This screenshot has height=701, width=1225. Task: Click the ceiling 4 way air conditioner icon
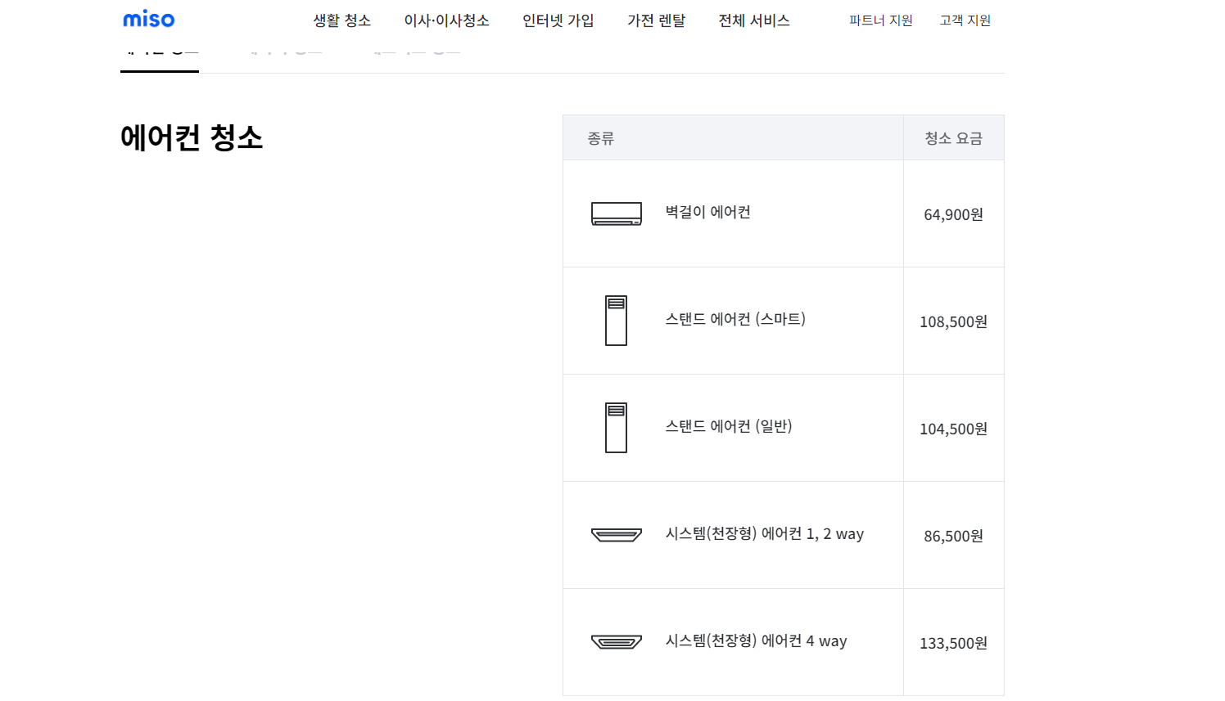pyautogui.click(x=616, y=642)
